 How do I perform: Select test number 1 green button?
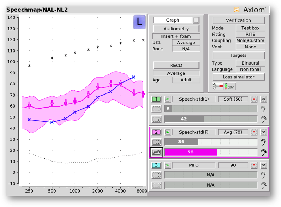[156, 99]
